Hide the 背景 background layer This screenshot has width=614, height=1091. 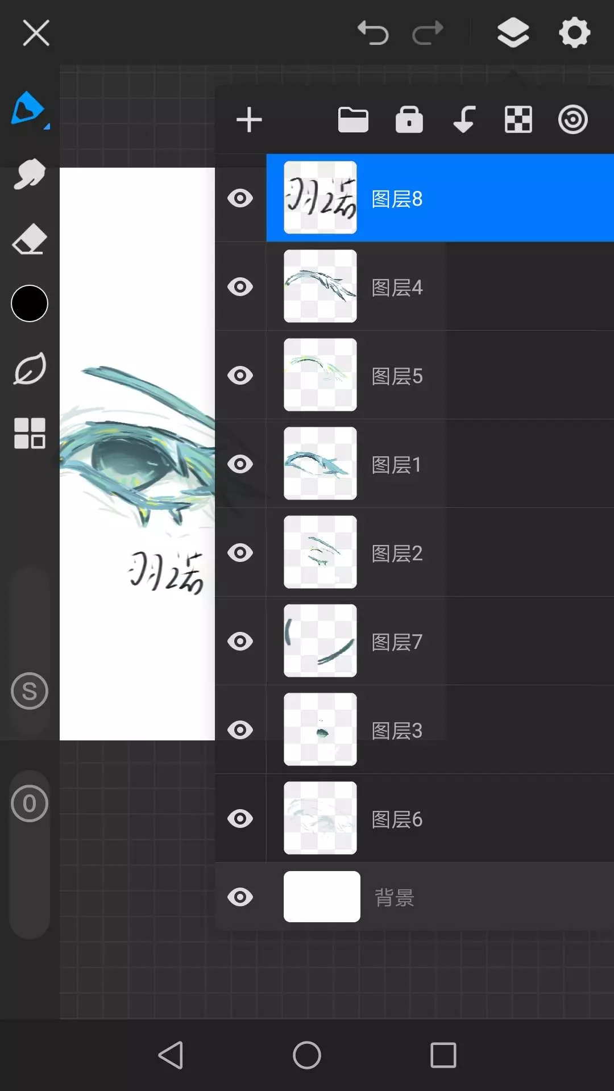click(x=240, y=897)
